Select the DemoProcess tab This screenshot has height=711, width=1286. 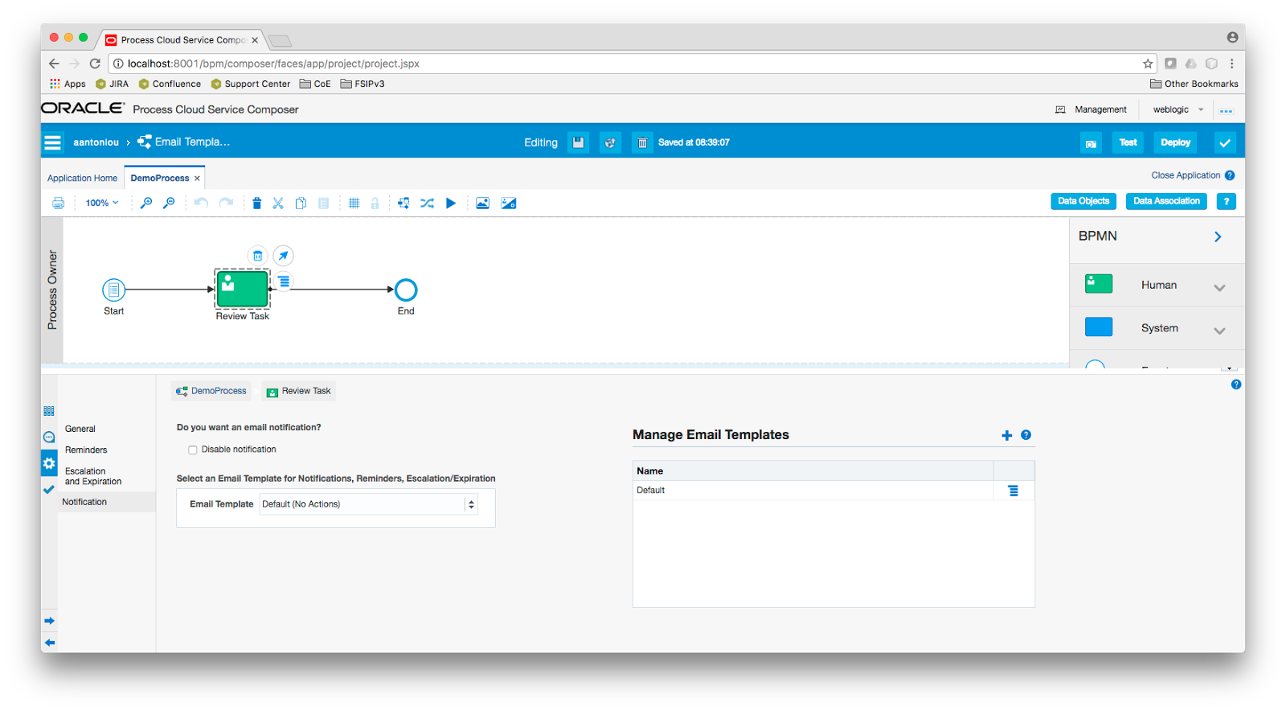click(x=160, y=179)
